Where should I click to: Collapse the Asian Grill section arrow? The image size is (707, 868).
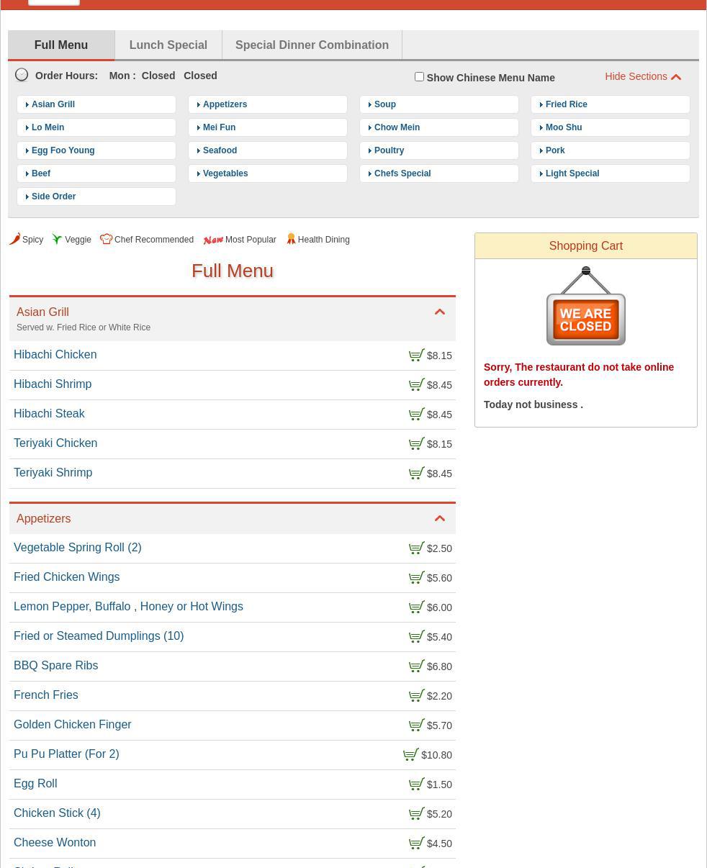pyautogui.click(x=439, y=312)
